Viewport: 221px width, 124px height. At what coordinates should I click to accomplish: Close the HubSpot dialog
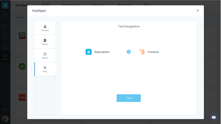[x=198, y=11]
